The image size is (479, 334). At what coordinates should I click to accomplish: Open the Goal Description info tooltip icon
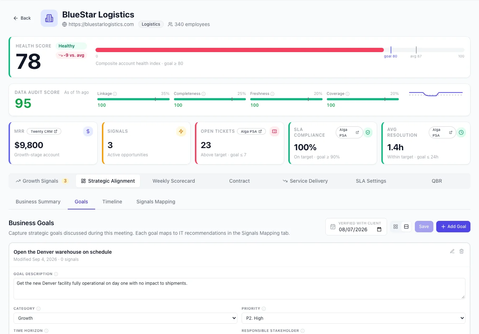56,274
